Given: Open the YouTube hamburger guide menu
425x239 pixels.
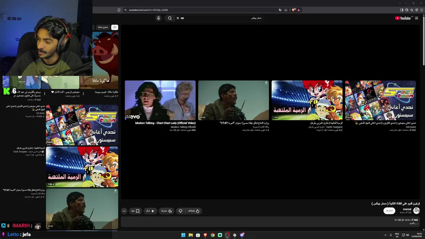Looking at the screenshot, I should pyautogui.click(x=417, y=18).
